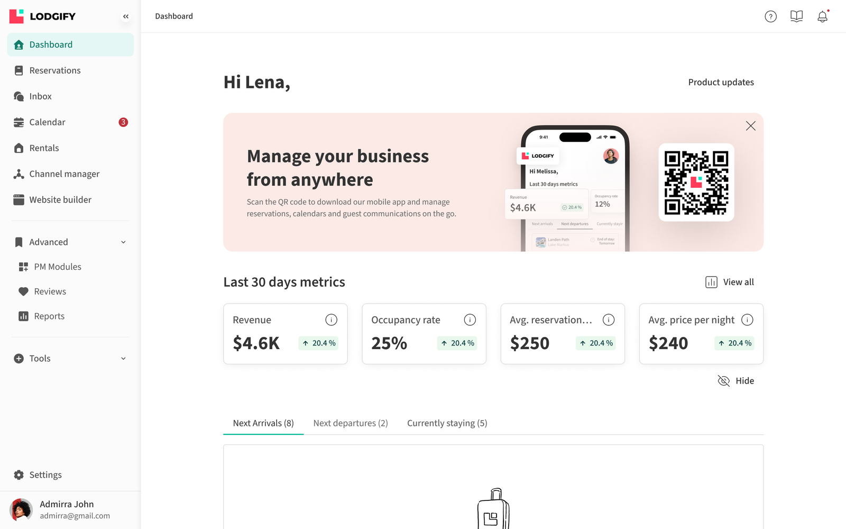Screen dimensions: 846x529
Task: Open the documentation book icon
Action: tap(796, 16)
